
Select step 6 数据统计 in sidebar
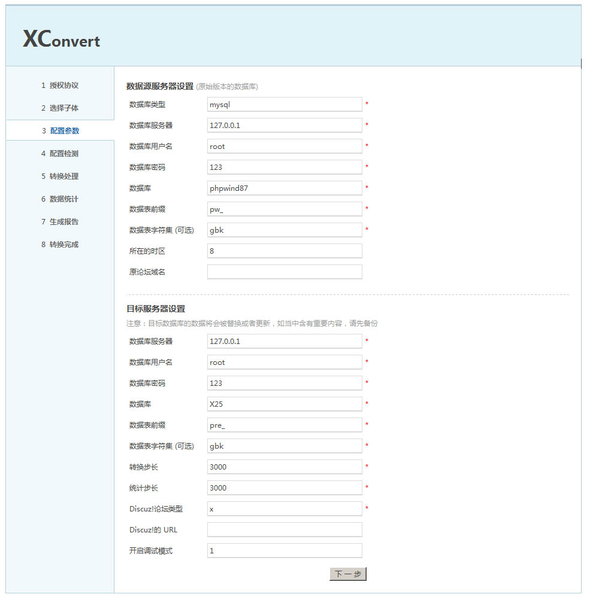coord(60,199)
